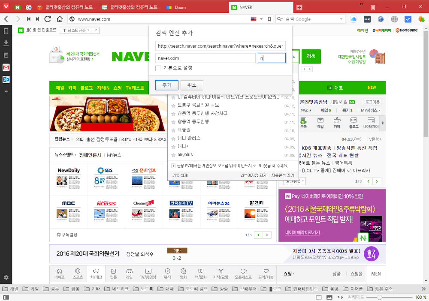The height and width of the screenshot is (301, 429).
Task: Click the new tab plus button
Action: click(x=299, y=7)
